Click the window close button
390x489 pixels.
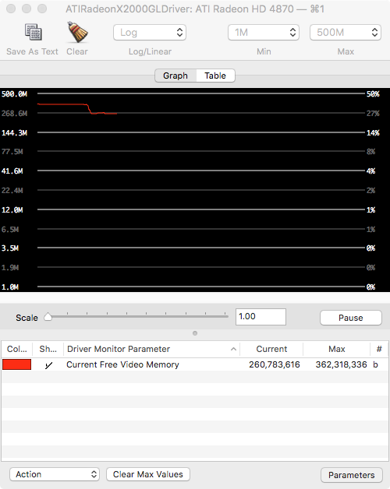coord(11,9)
